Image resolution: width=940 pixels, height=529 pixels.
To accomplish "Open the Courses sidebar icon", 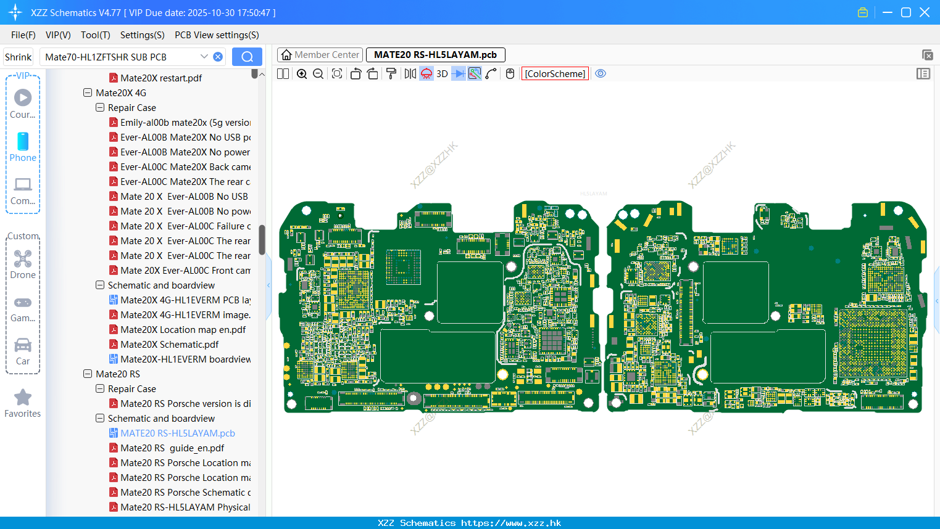I will 23,104.
